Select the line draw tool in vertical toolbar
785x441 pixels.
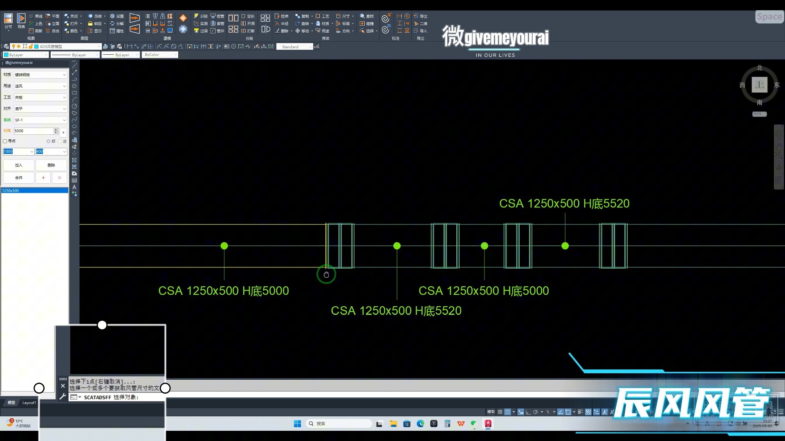[74, 65]
